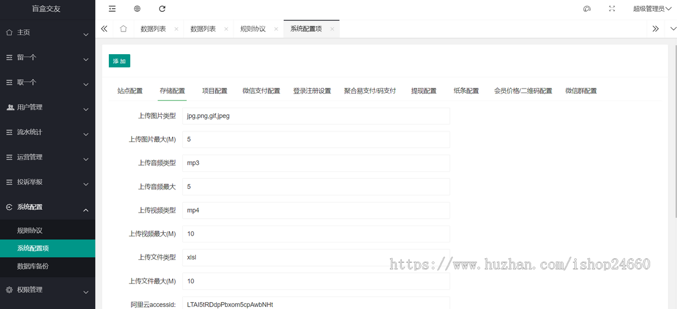The width and height of the screenshot is (677, 309).
Task: Open 系统配置项 in sidebar submenu
Action: [x=47, y=248]
